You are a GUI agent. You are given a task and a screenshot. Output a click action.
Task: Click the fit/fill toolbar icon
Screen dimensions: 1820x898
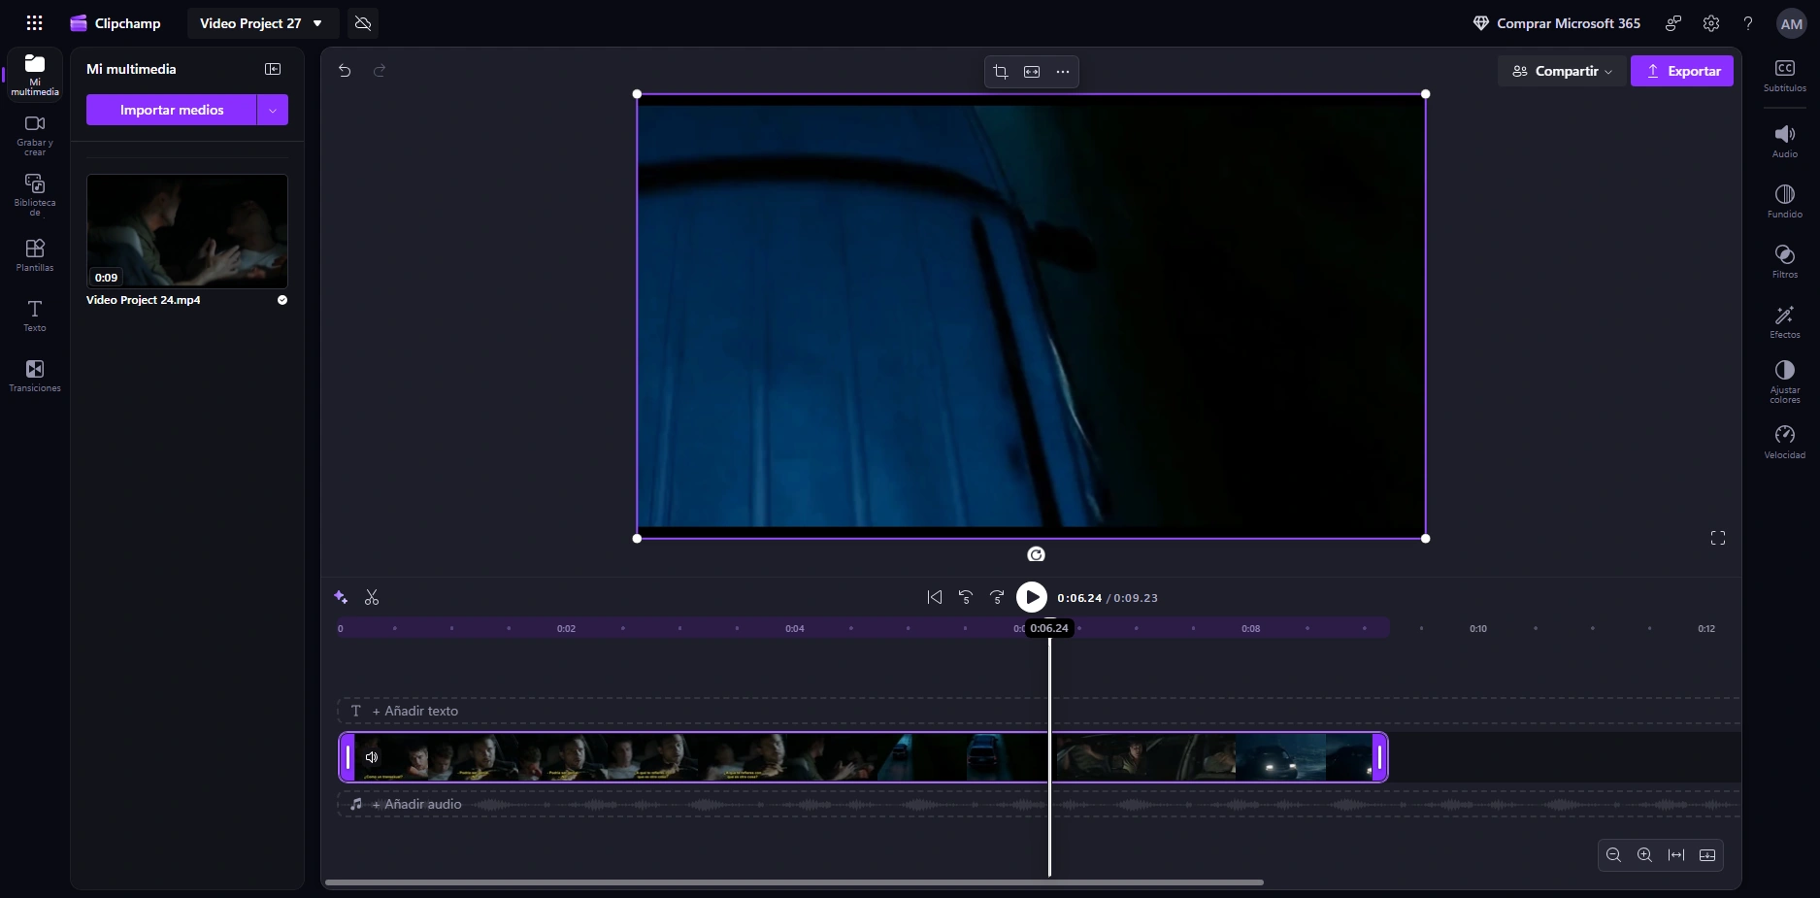1032,72
